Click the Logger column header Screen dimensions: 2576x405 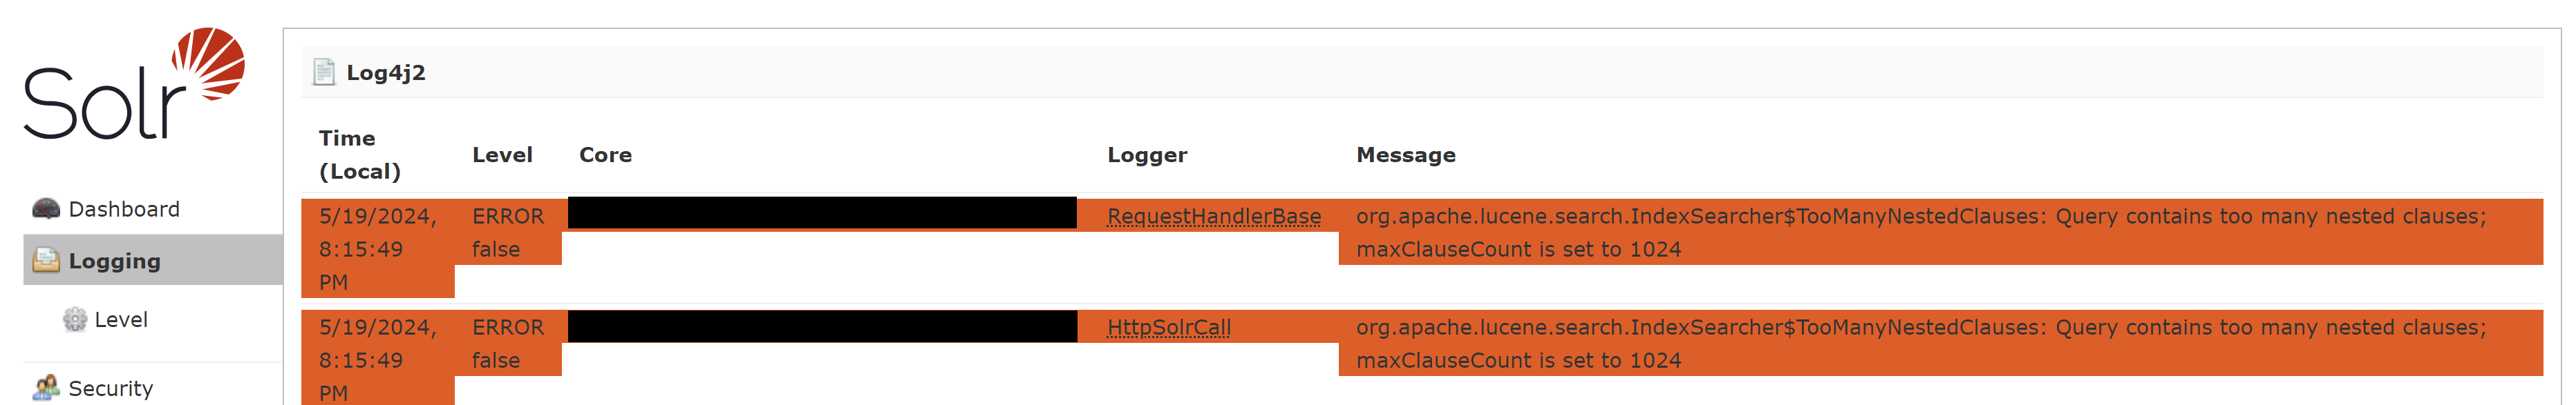coord(1147,155)
